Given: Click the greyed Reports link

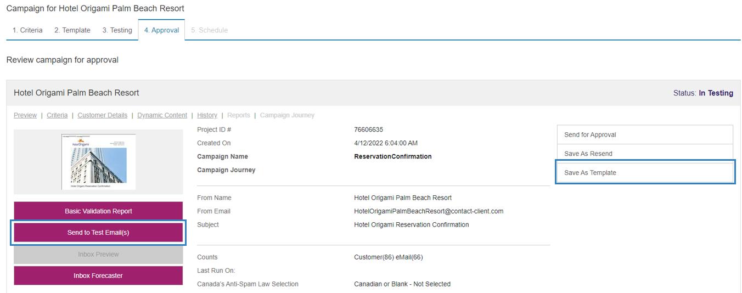Looking at the screenshot, I should coord(239,115).
